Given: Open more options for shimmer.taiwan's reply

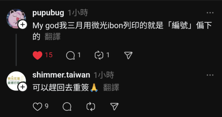Looking at the screenshot, I should tap(210, 75).
